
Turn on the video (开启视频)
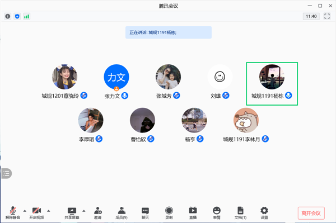36,213
